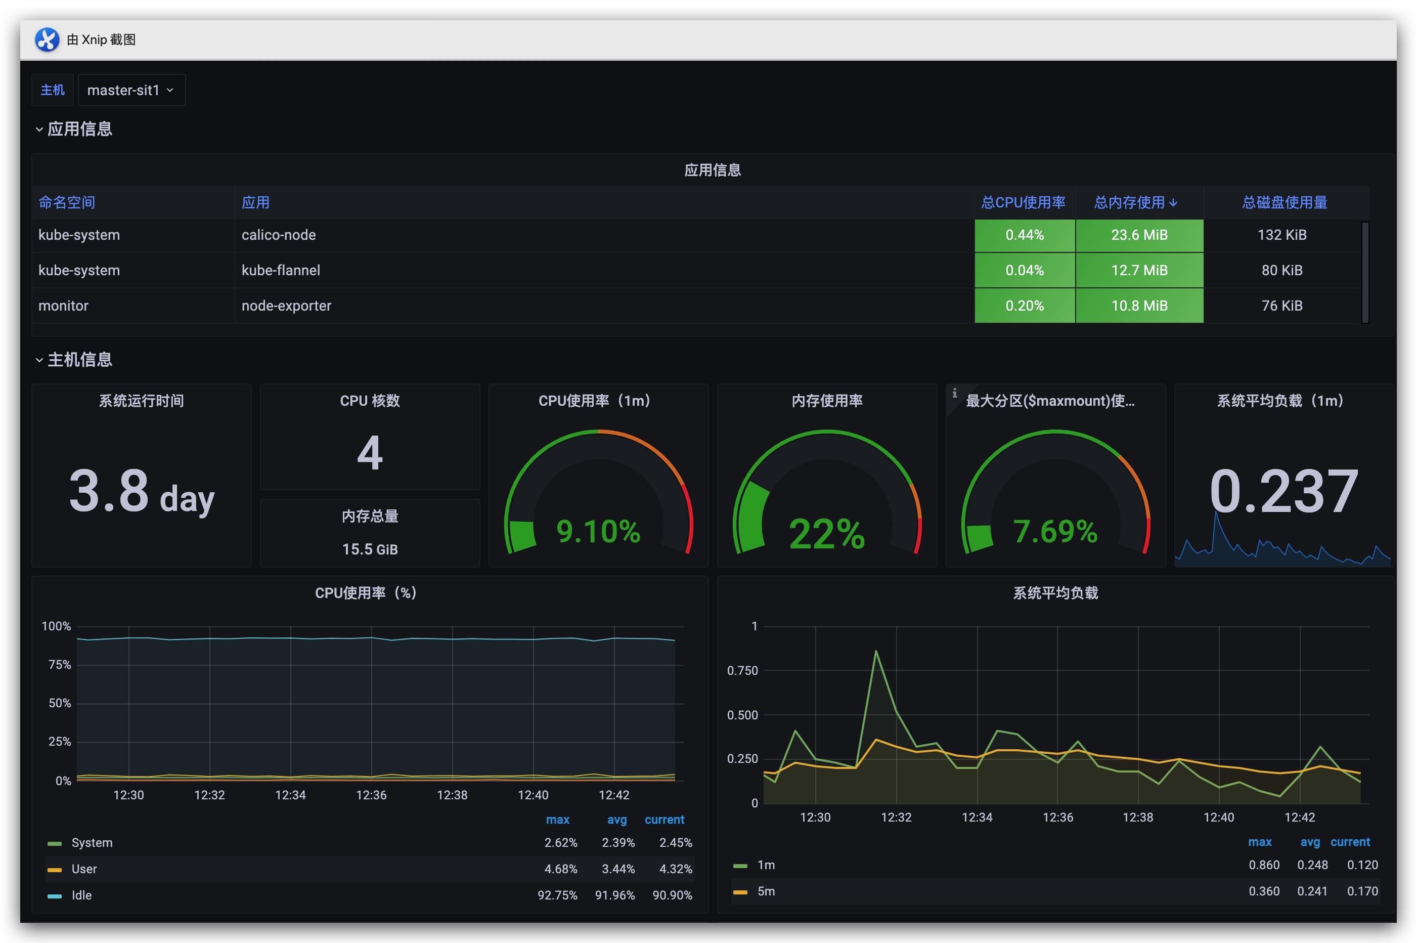
Task: Click the User legend orange color swatch
Action: tap(55, 870)
